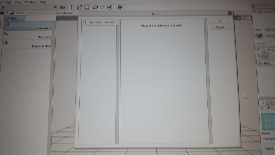
Task: Open the Help menu
Action: click(x=43, y=2)
